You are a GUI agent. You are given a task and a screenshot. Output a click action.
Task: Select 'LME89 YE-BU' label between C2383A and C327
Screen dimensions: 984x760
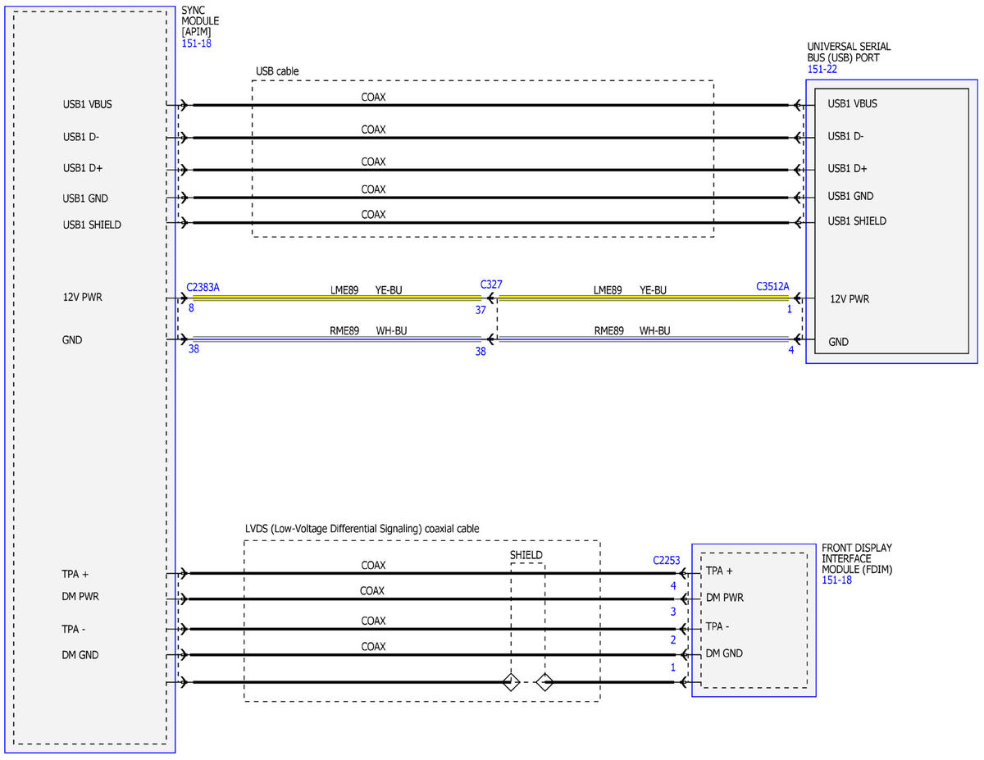(x=366, y=290)
